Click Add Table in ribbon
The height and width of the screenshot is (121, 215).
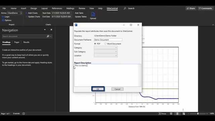click(79, 13)
